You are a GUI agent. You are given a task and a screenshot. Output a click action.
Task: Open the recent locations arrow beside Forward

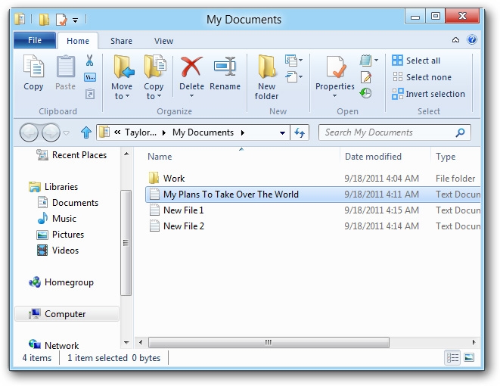click(x=66, y=132)
